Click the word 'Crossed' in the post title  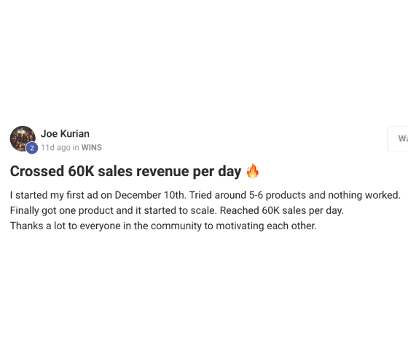[37, 171]
